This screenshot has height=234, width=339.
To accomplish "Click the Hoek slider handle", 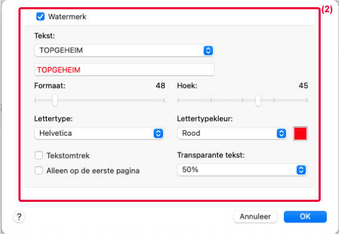I will (x=258, y=100).
